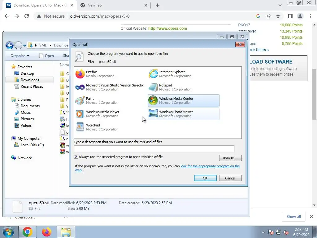
Task: Cancel the Open with dialog
Action: click(x=230, y=178)
